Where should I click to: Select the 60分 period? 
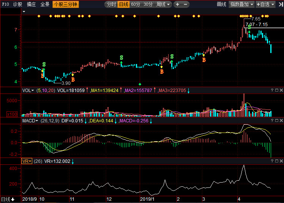pos(136,5)
